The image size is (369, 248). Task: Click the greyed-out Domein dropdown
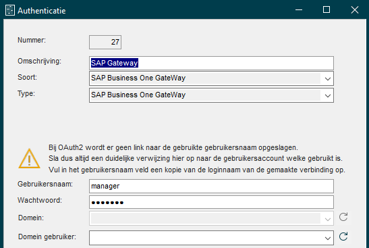pos(211,218)
